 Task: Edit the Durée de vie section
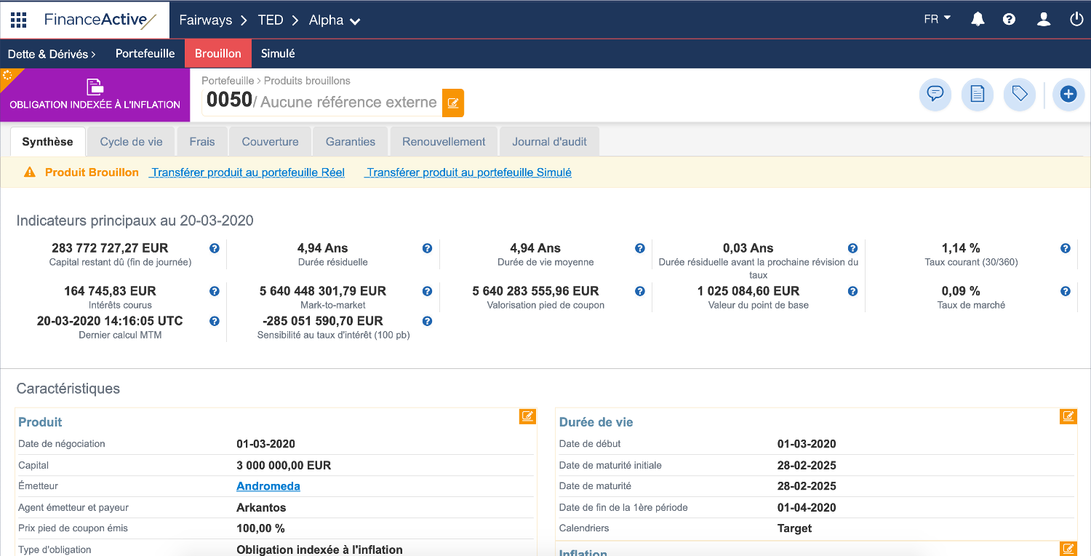point(1068,416)
